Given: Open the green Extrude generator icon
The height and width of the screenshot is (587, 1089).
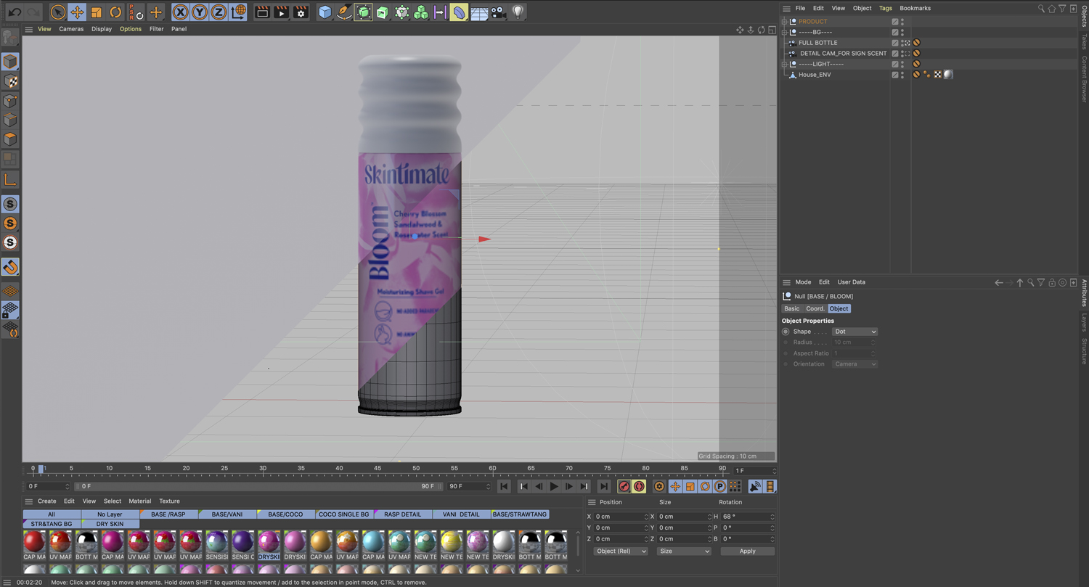Looking at the screenshot, I should pos(383,12).
